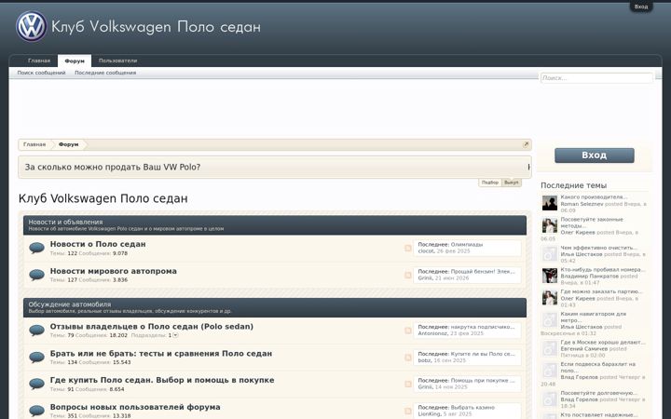
Task: Open user clocot's profile link
Action: tap(426, 251)
